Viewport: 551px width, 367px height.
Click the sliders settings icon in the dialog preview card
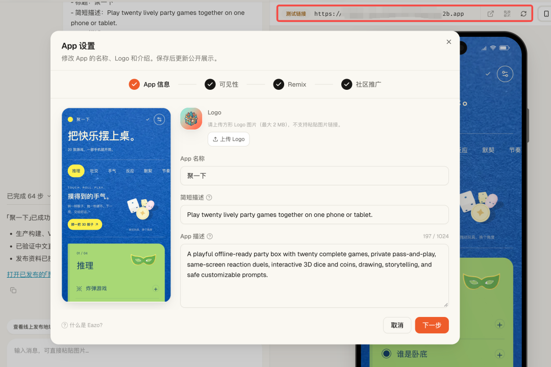[159, 119]
